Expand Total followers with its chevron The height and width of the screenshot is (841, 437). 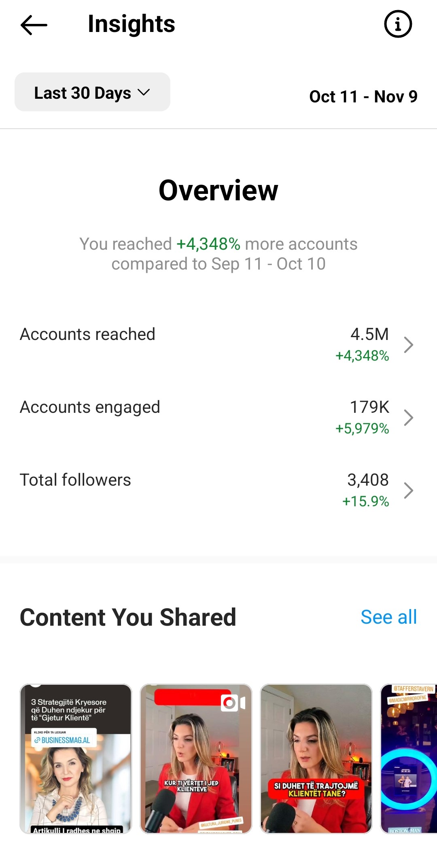pos(409,491)
